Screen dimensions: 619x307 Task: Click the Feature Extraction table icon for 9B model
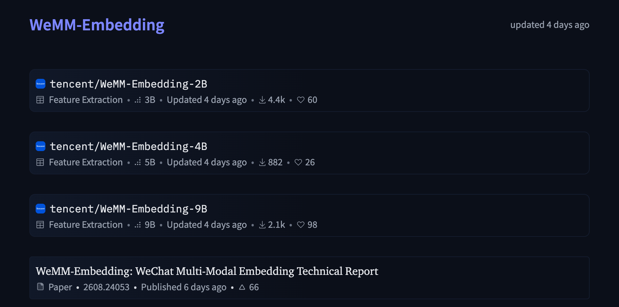pyautogui.click(x=40, y=225)
